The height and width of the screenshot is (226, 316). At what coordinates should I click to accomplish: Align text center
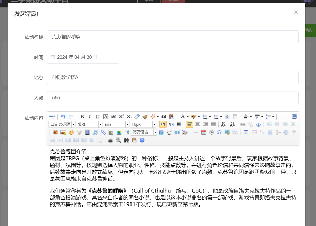pyautogui.click(x=198, y=124)
